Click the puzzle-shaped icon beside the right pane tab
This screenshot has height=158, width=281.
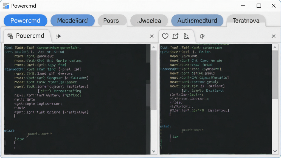202,36
